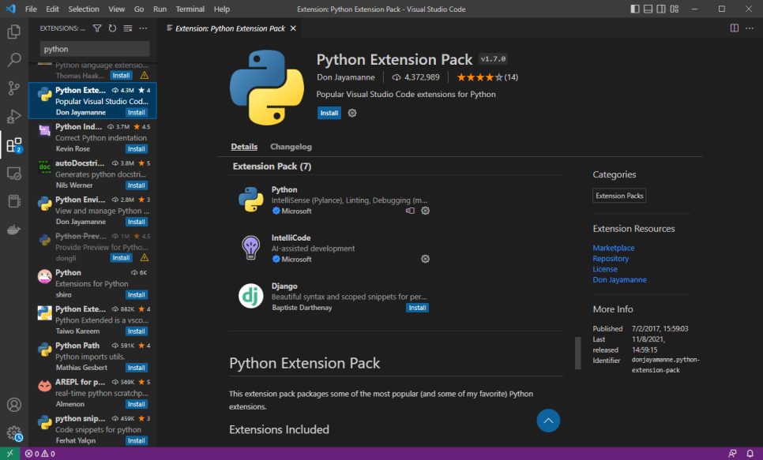Install the Python Extension Pack from header
The width and height of the screenshot is (763, 460).
coord(329,113)
